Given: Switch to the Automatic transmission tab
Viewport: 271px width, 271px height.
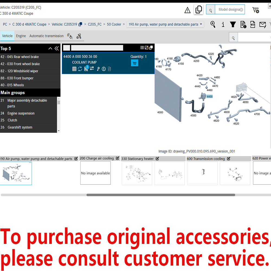Looking at the screenshot, I should [x=47, y=36].
